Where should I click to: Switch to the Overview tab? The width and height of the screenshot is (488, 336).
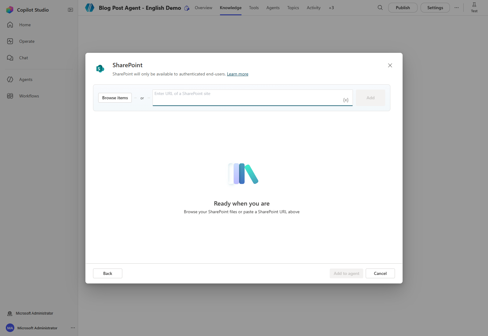tap(203, 8)
